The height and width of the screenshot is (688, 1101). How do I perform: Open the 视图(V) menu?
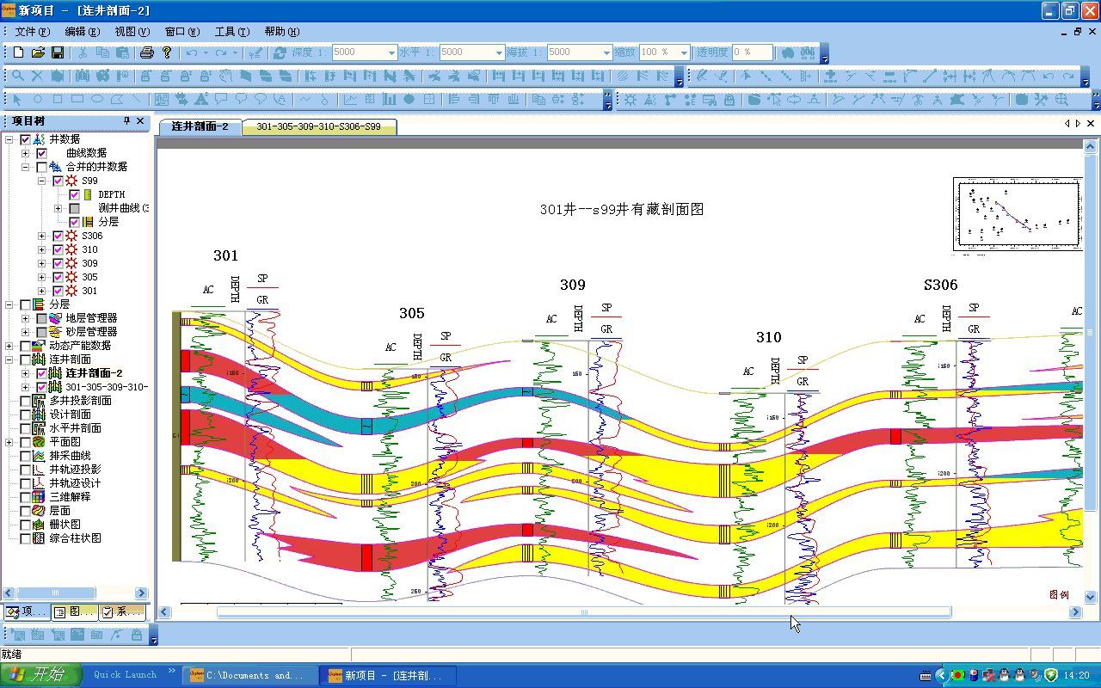point(132,32)
